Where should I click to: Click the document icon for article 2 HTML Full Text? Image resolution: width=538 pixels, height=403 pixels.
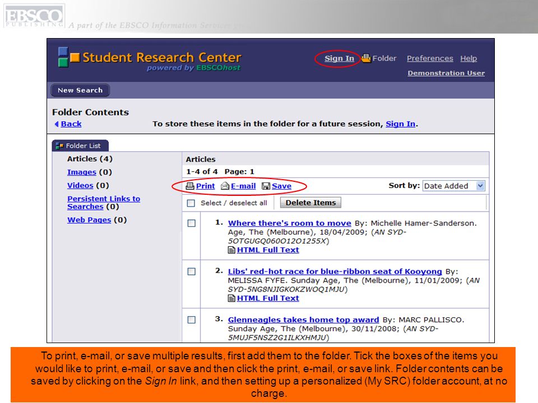[231, 298]
